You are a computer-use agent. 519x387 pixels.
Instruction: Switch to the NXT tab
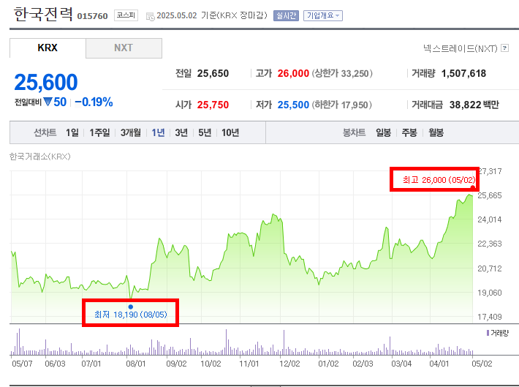coord(124,48)
